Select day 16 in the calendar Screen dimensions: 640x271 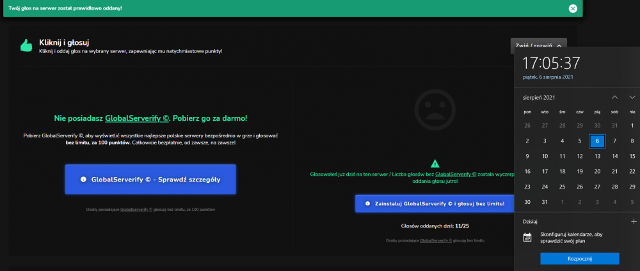click(527, 171)
